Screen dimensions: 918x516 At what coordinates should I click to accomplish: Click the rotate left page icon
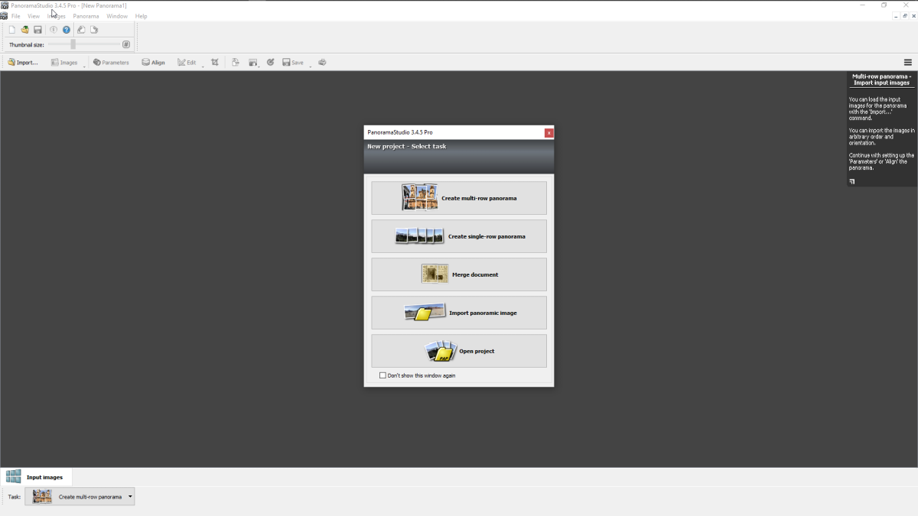point(82,30)
